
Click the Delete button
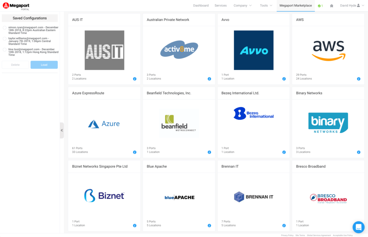[x=15, y=65]
